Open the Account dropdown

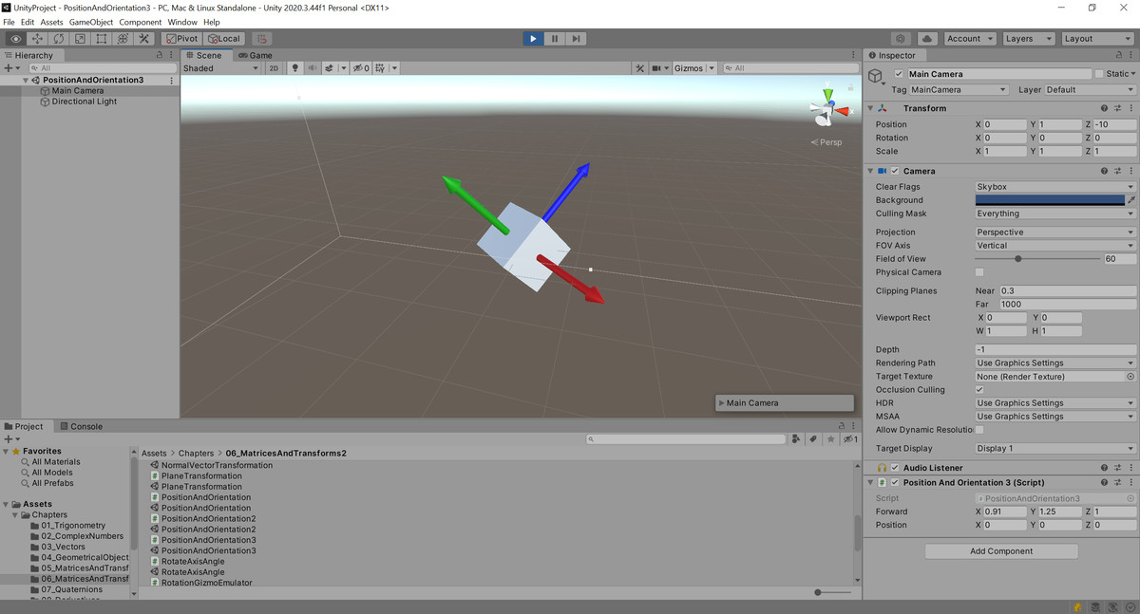[x=970, y=39]
